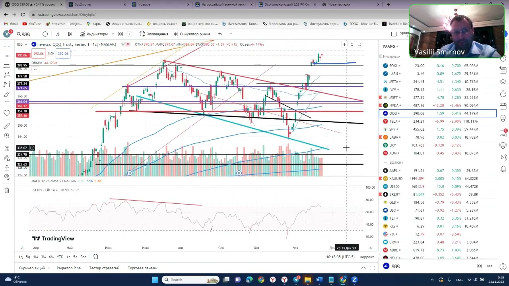Image resolution: width=509 pixels, height=286 pixels.
Task: Toggle magnet mode for drawings
Action: click(x=7, y=149)
